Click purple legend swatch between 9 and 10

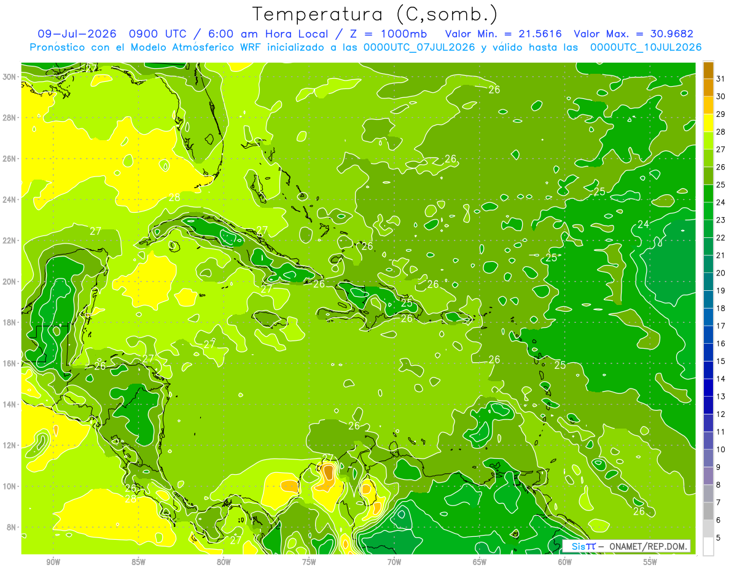coord(708,459)
